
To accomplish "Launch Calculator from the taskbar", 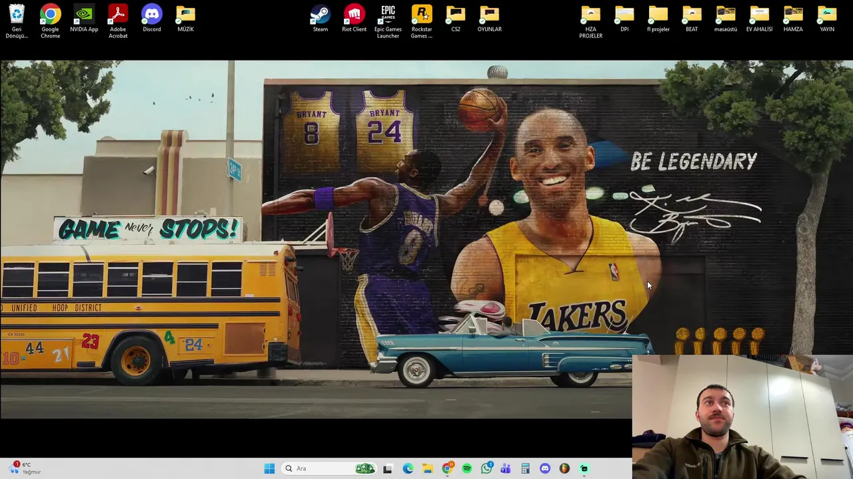I will tap(525, 468).
